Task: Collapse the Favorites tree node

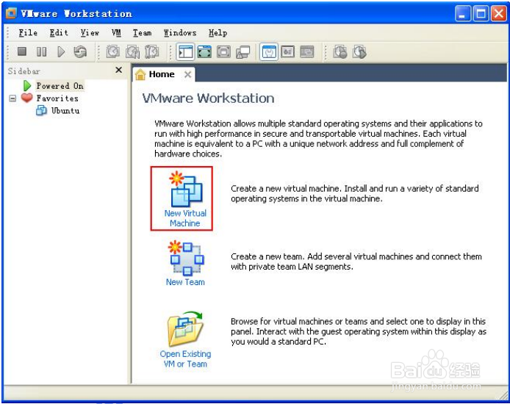Action: click(12, 98)
